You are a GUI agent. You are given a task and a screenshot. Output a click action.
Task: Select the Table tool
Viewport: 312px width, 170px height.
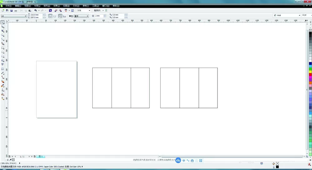coord(2,69)
